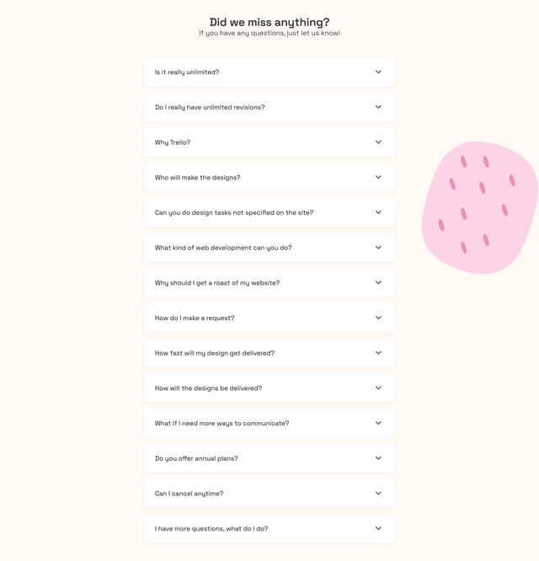
Task: Select the 'I have more questions' question text
Action: [211, 529]
